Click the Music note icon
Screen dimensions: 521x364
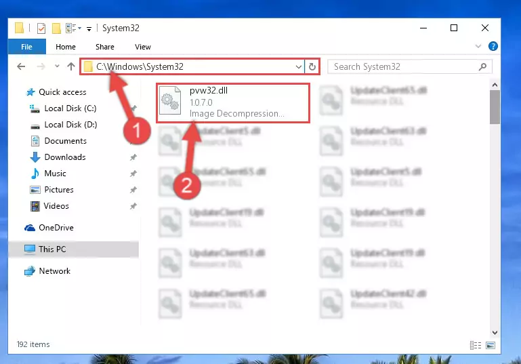pos(35,174)
